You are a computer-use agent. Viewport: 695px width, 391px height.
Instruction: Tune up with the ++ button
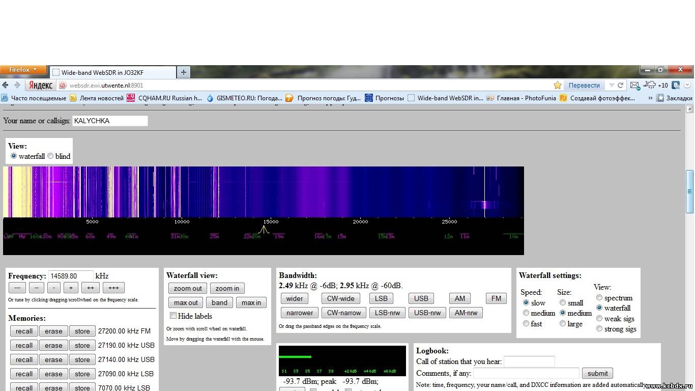90,288
